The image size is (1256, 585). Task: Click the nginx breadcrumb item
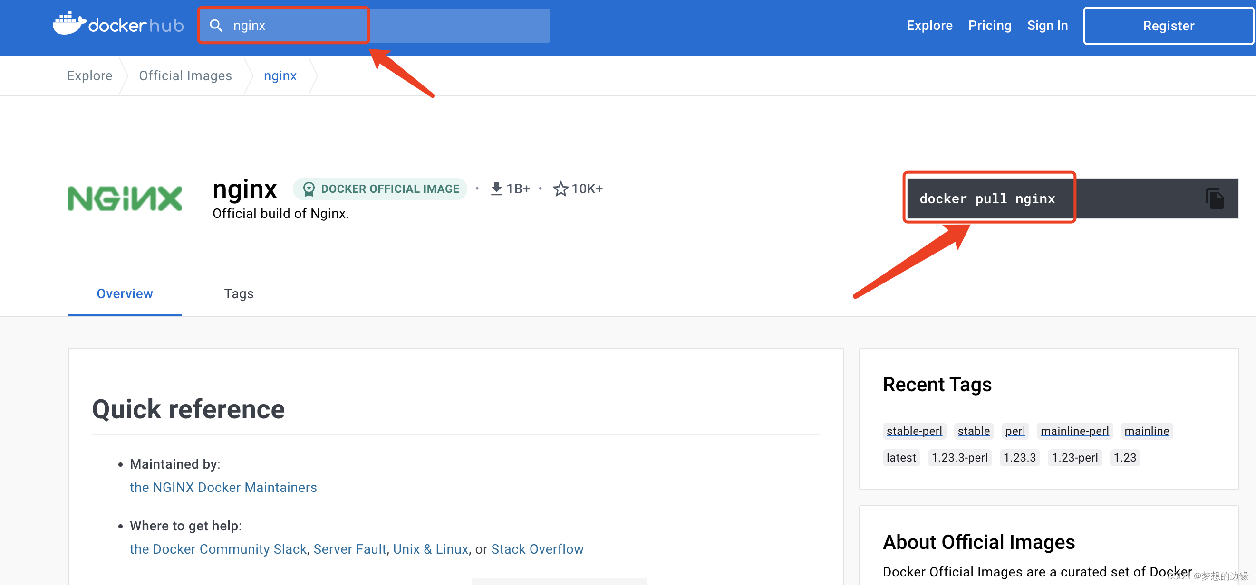tap(280, 75)
